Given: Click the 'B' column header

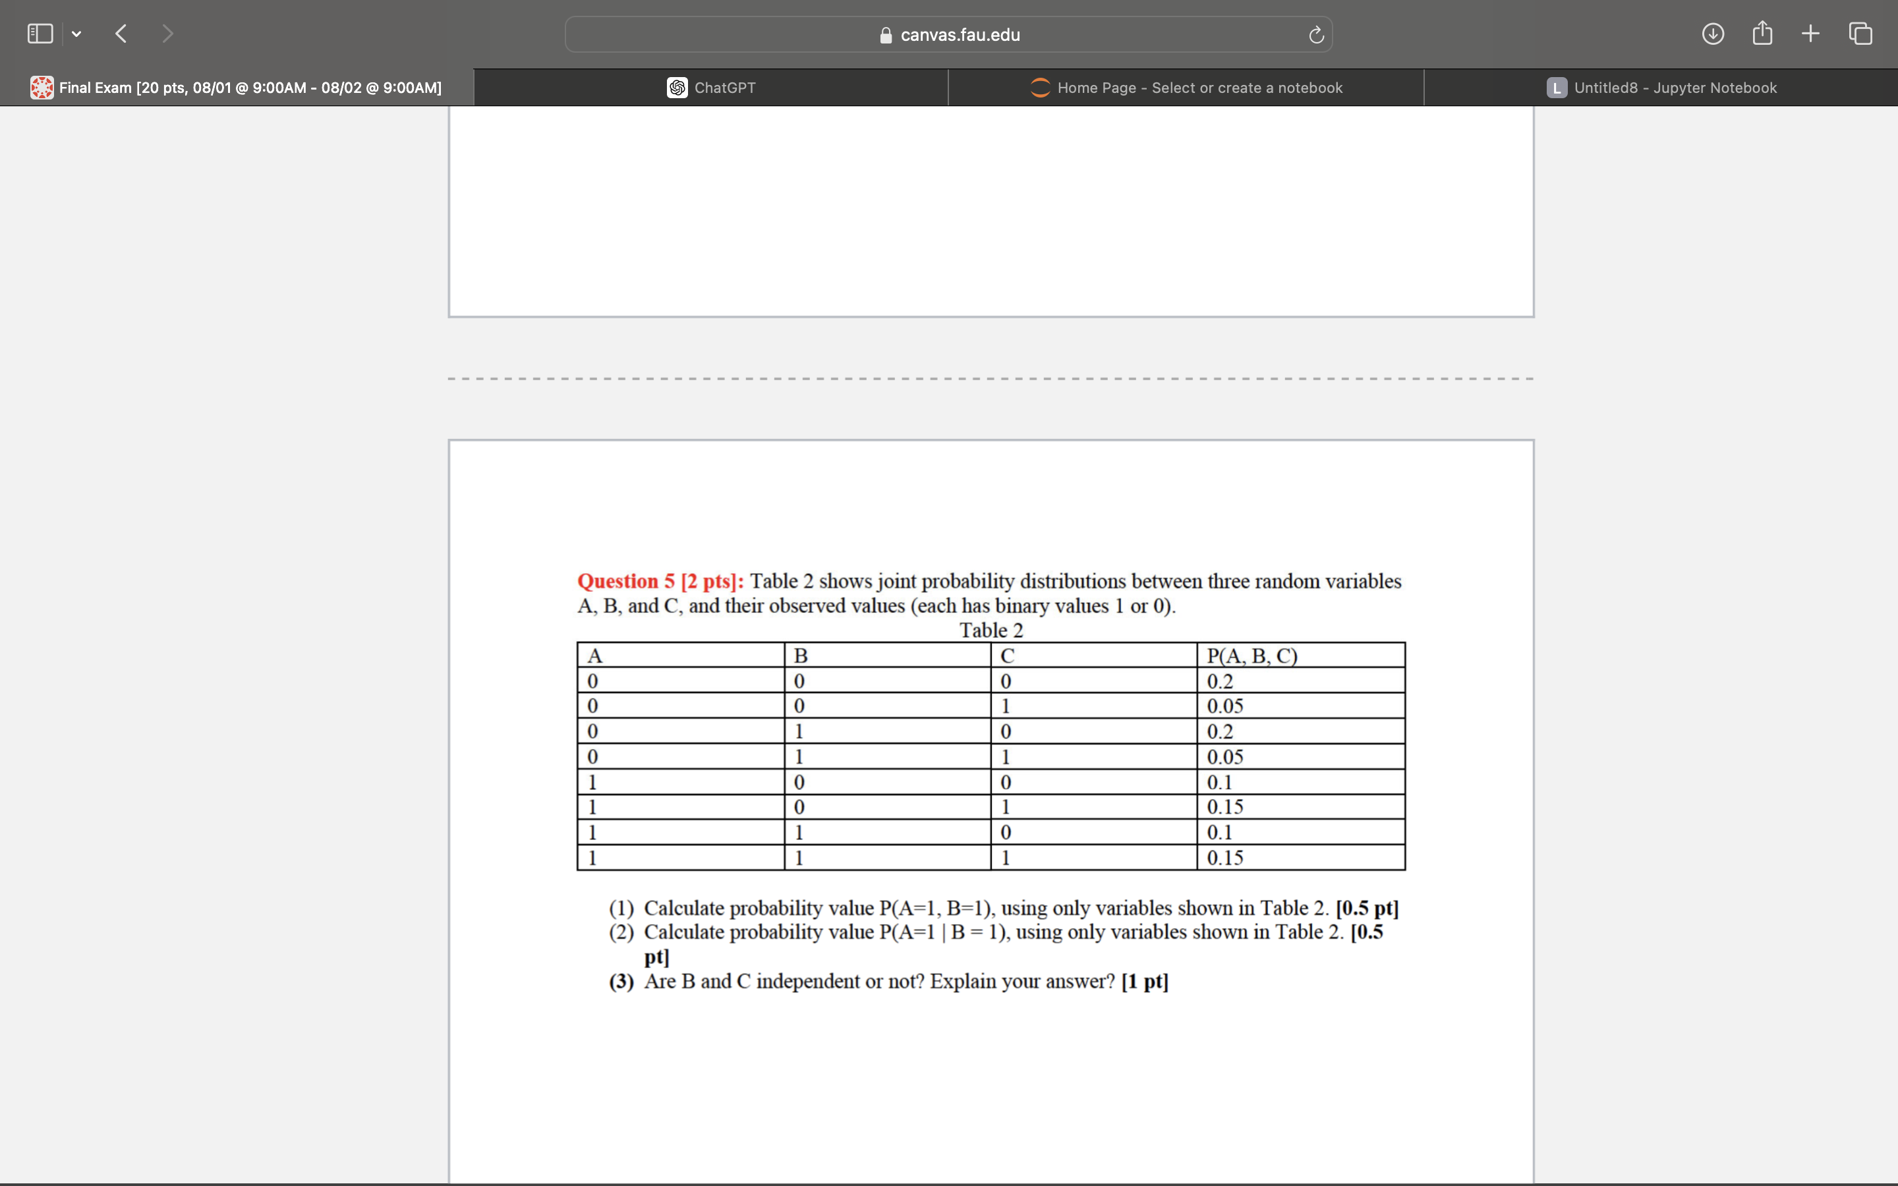Looking at the screenshot, I should click(801, 656).
